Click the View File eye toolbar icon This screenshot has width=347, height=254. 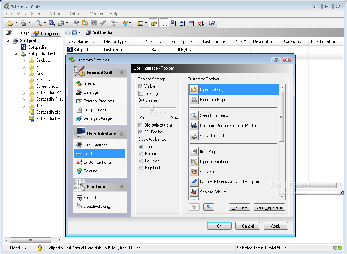[94, 23]
